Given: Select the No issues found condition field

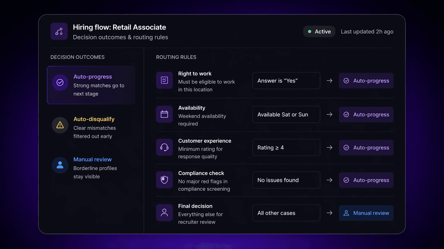Looking at the screenshot, I should click(x=286, y=180).
